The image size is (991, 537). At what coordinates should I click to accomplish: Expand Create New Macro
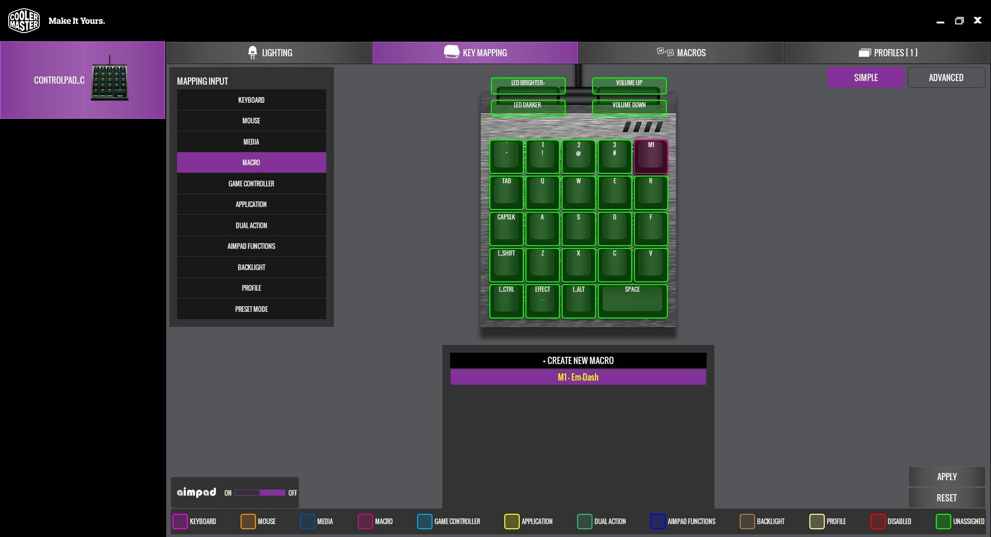578,361
